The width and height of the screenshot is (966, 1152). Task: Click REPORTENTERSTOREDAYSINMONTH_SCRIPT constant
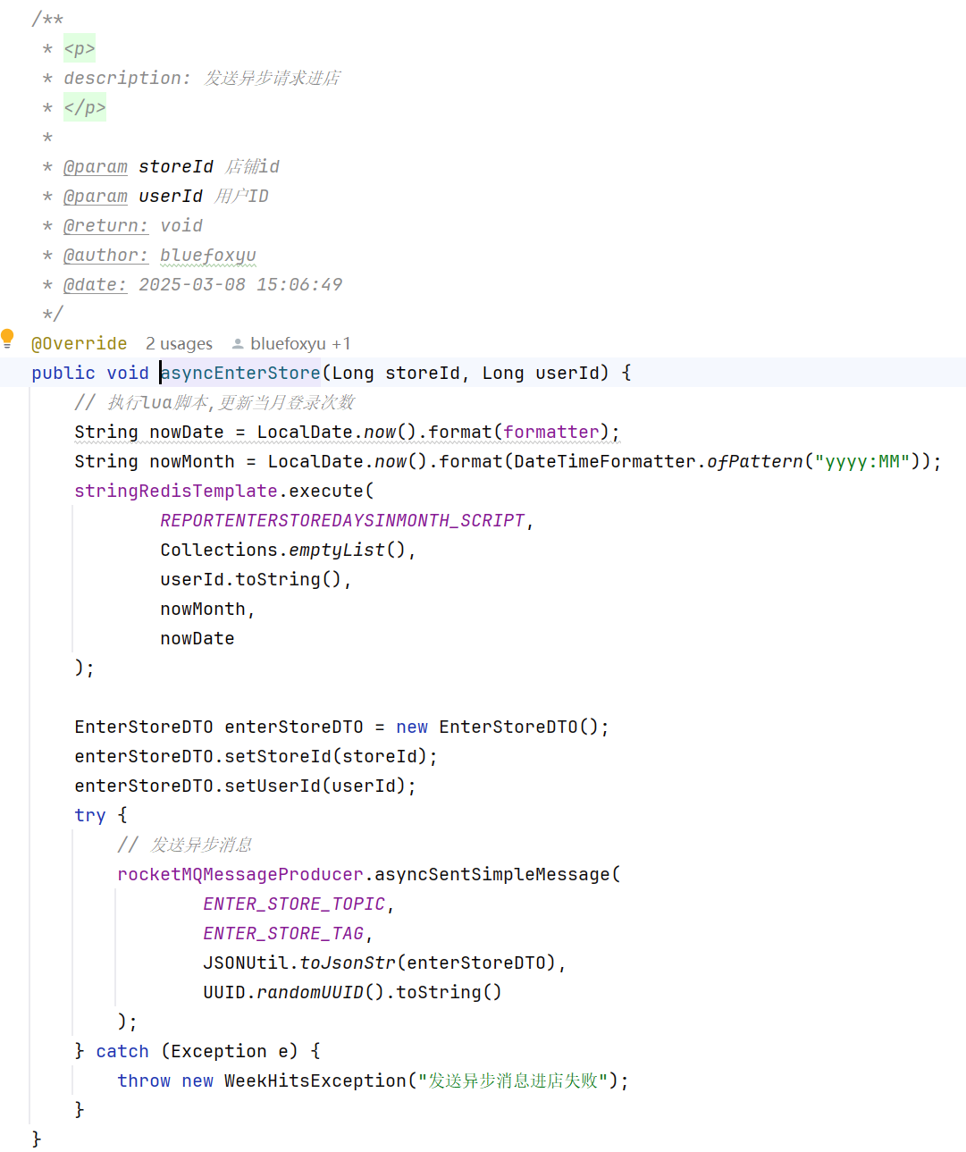[x=342, y=521]
